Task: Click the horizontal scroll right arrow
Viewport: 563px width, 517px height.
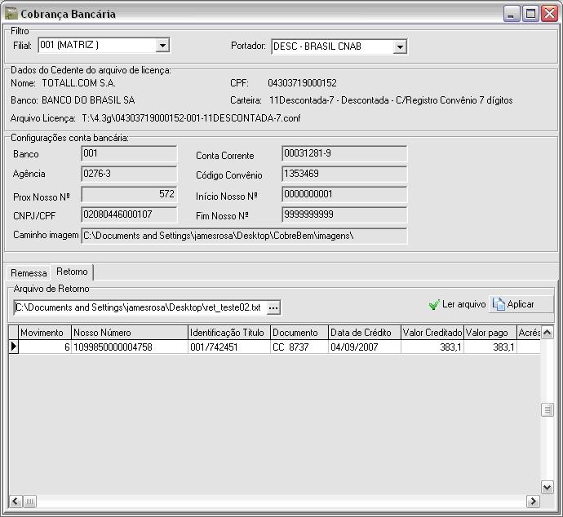Action: tap(533, 502)
